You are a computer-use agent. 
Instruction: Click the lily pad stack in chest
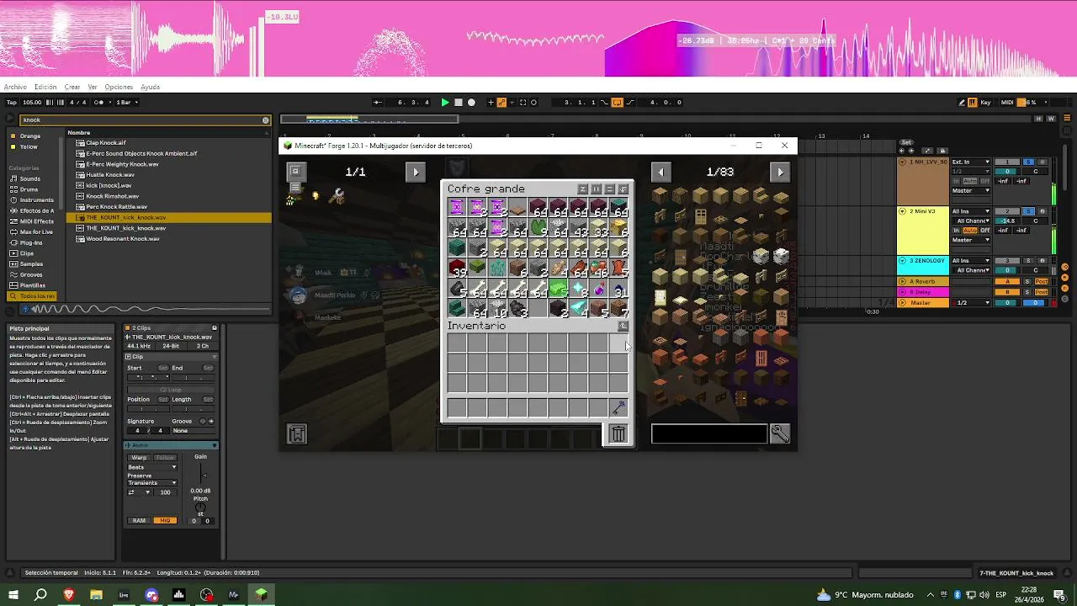pos(538,227)
